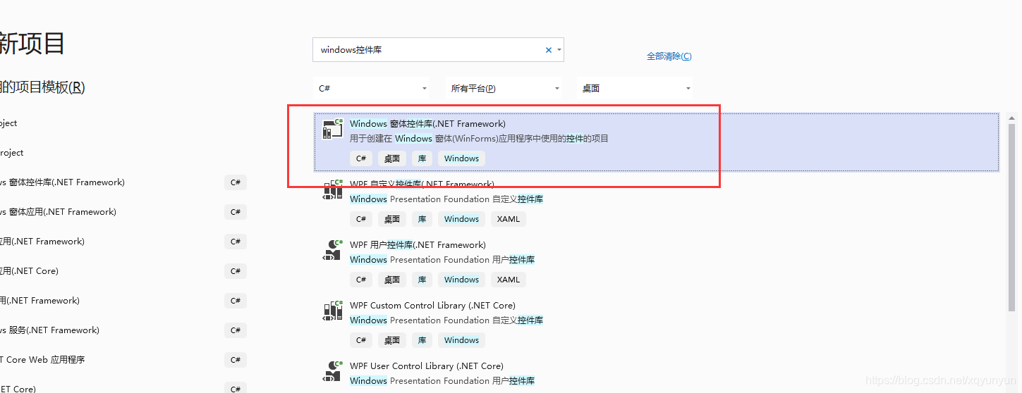Click Windows tag under Windows 窗体控件库 template

tap(462, 158)
